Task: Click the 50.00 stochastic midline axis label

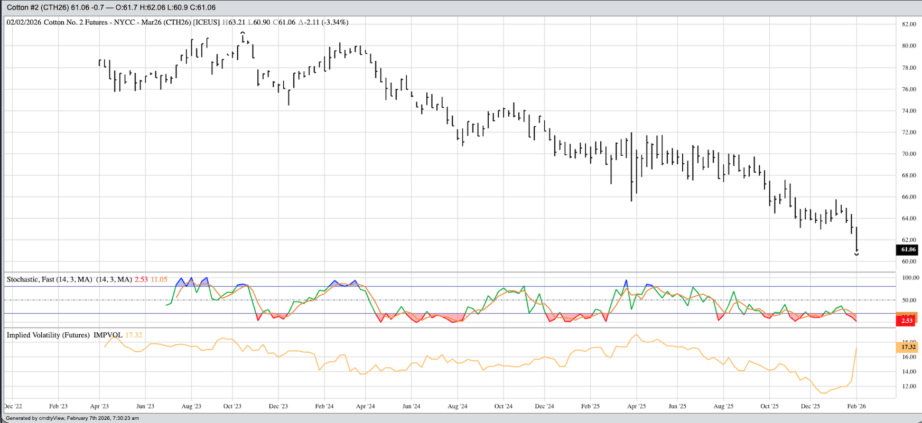Action: click(909, 300)
